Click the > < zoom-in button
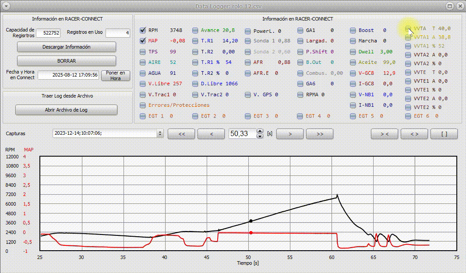Viewport: 466px width, 273px height. (x=385, y=134)
